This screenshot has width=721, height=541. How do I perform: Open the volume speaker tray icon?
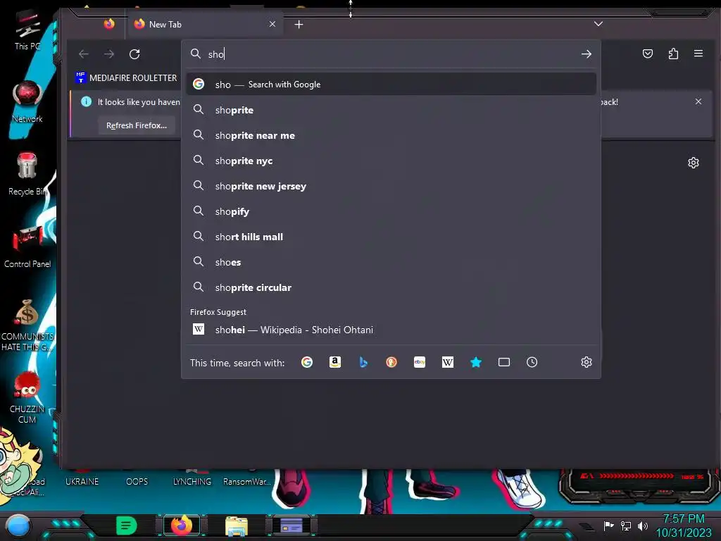642,526
